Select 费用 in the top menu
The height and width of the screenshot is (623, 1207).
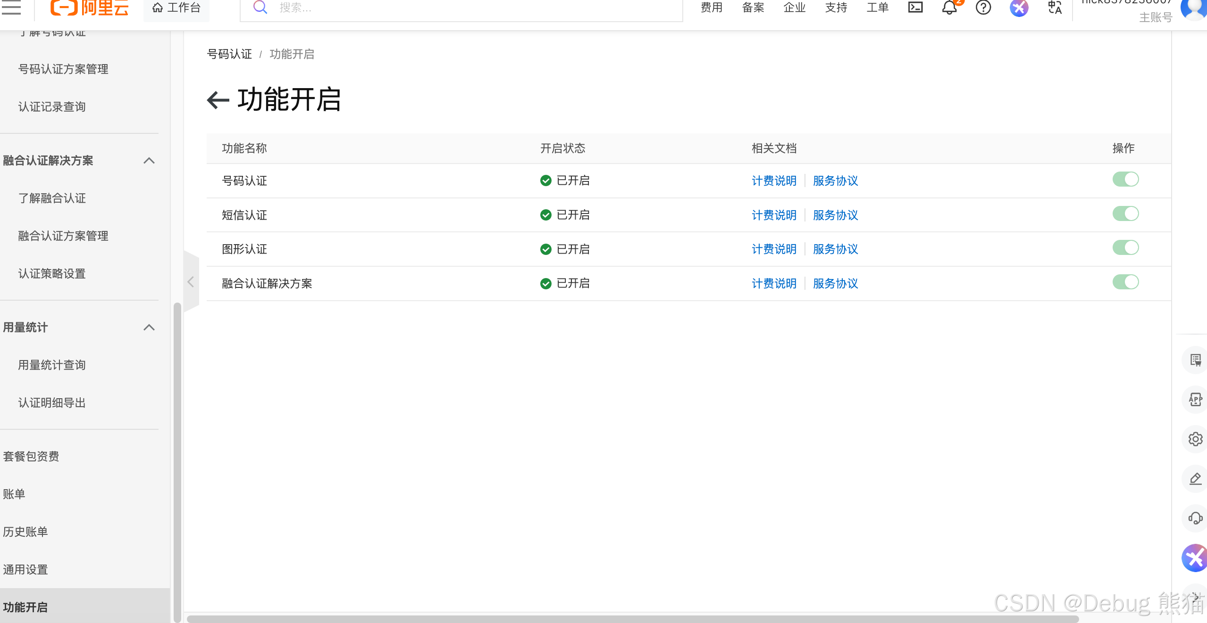click(x=711, y=8)
